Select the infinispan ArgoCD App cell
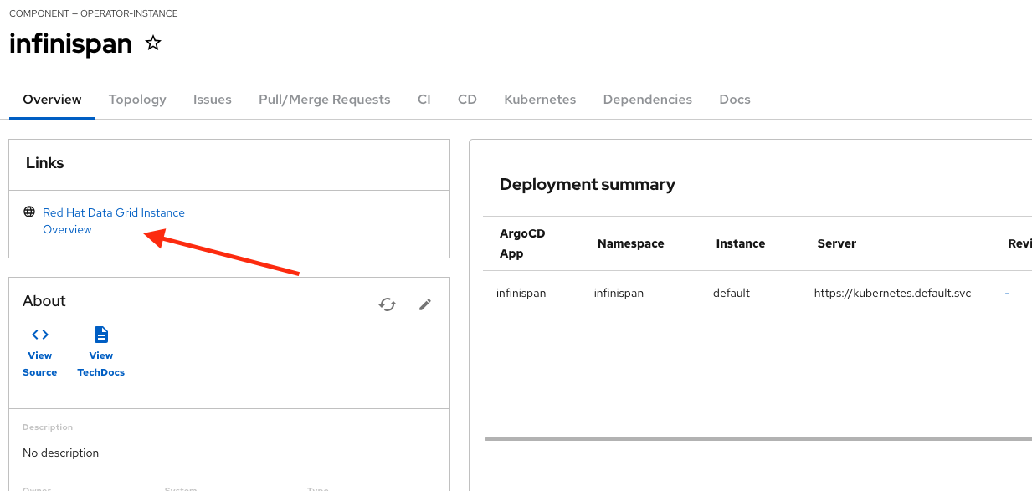Image resolution: width=1032 pixels, height=491 pixels. point(521,294)
